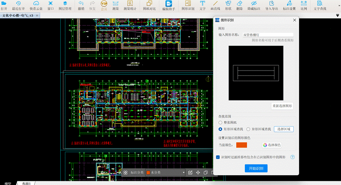Click the 图形识别 shape recognition tool
Screen dimensions: 341x185
tap(188, 5)
